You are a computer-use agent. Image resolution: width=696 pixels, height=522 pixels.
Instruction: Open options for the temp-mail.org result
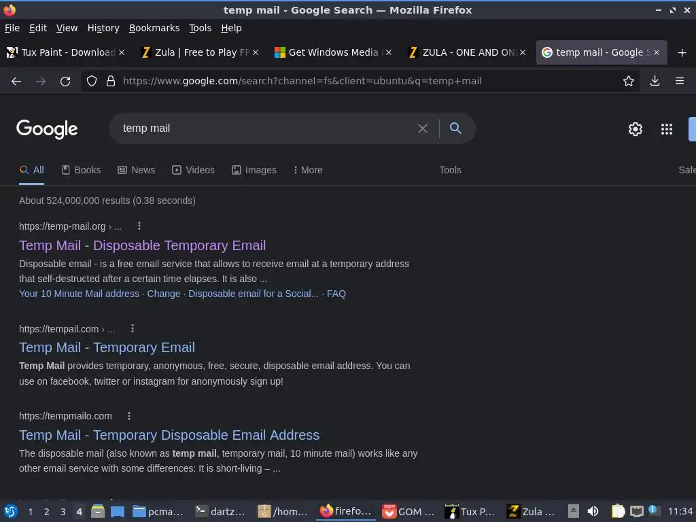139,226
